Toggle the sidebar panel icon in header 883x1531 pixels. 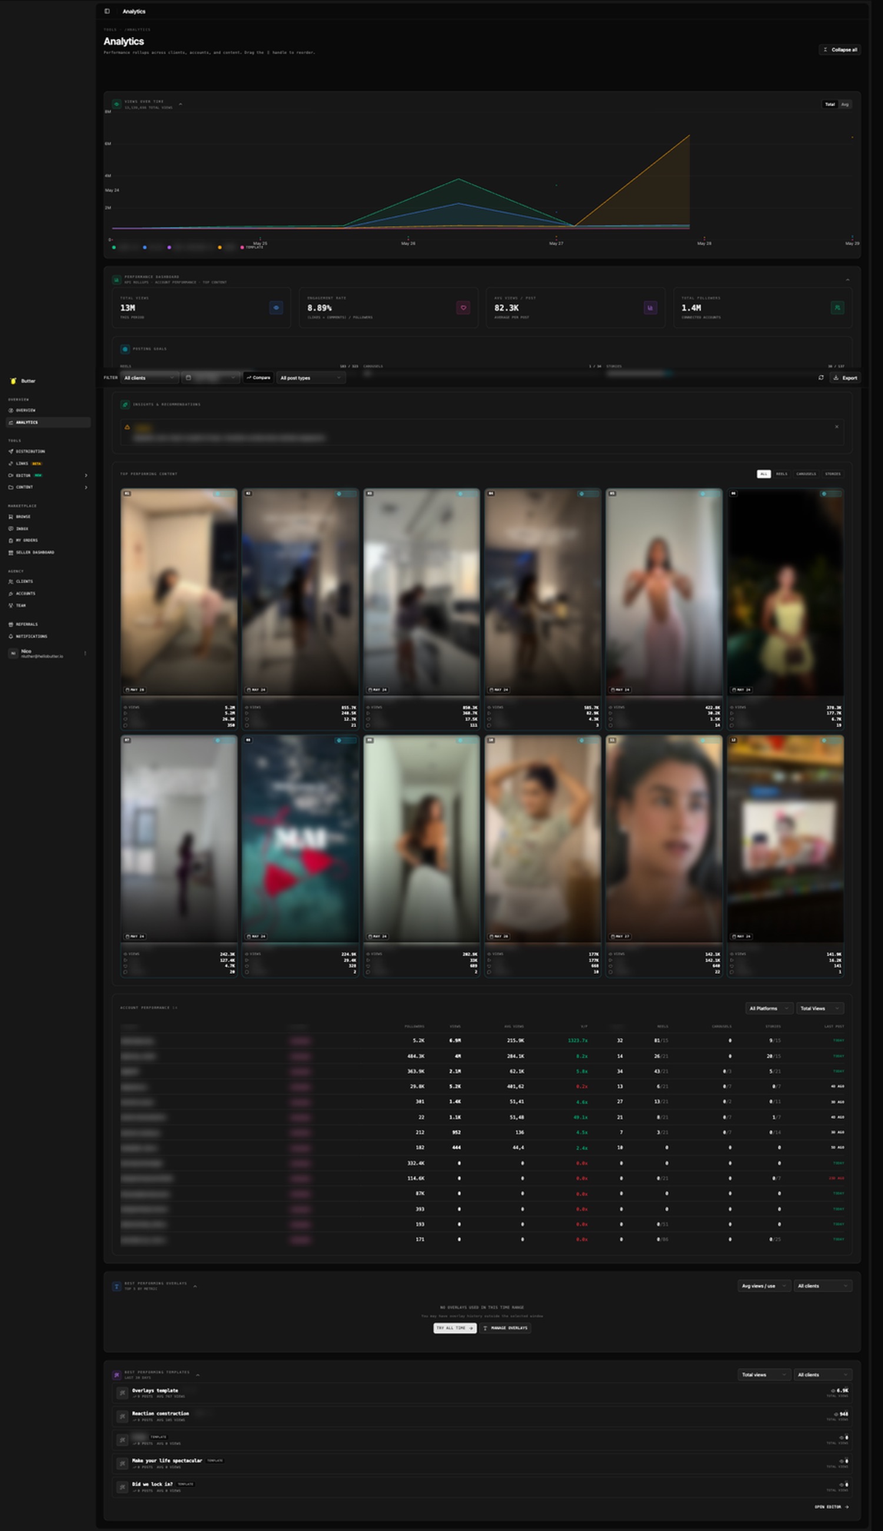pos(107,11)
